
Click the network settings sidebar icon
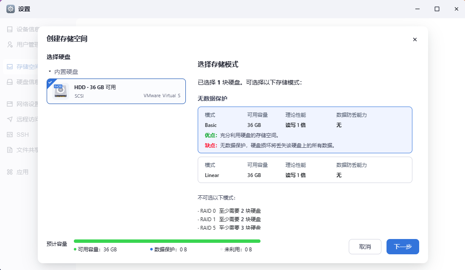click(10, 104)
